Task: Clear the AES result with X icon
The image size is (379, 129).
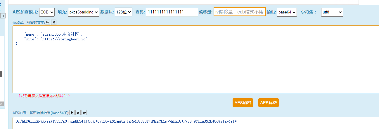Action: click(x=78, y=113)
